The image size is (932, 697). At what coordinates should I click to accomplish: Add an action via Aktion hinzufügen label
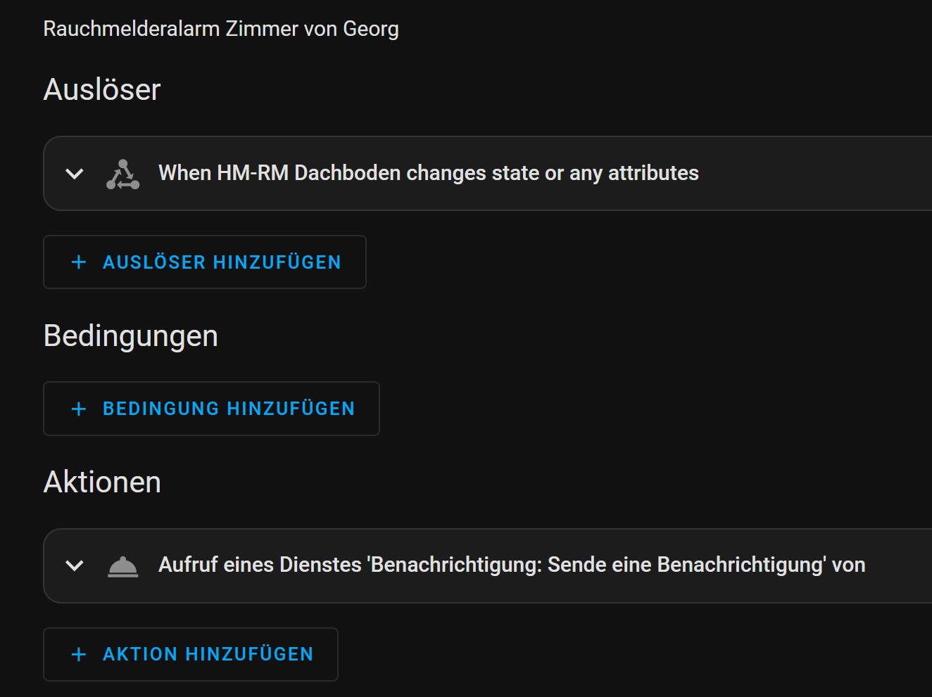[x=208, y=654]
